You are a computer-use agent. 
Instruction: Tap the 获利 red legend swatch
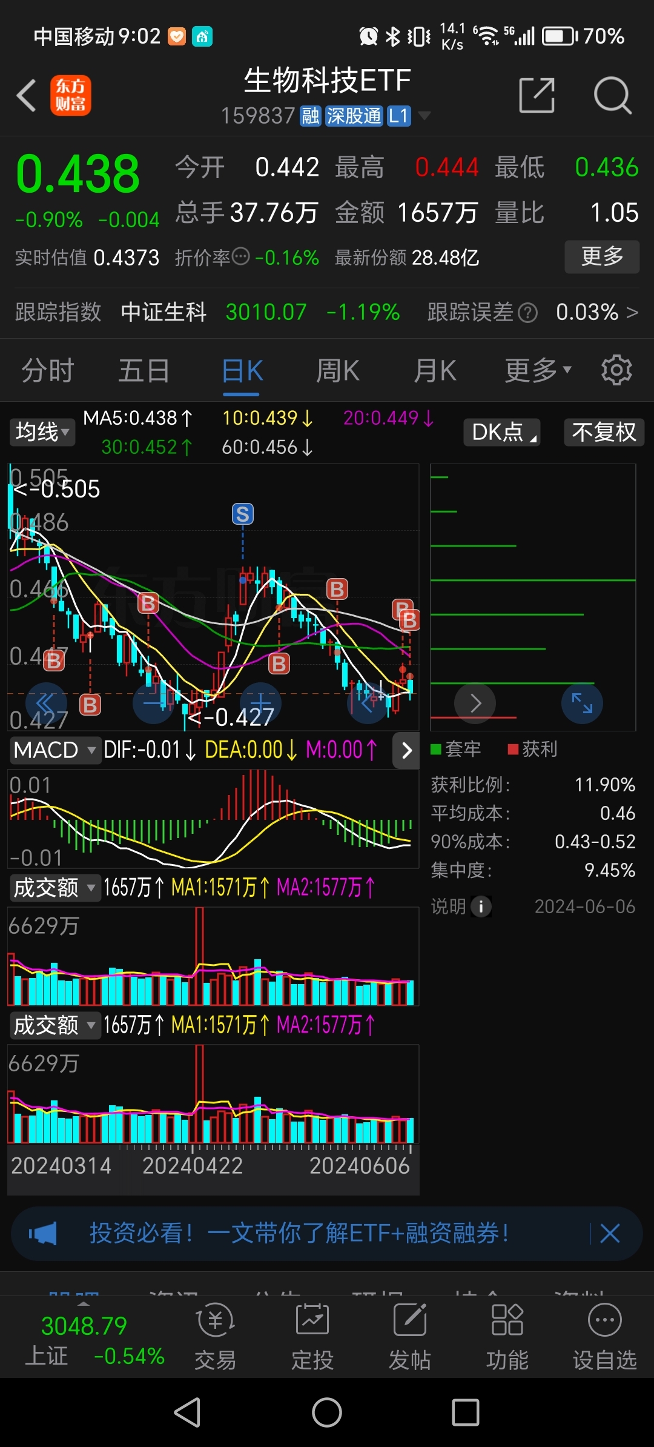click(x=513, y=750)
